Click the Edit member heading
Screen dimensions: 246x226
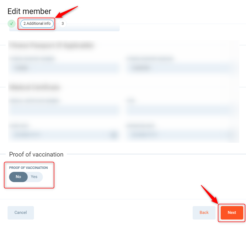[29, 11]
